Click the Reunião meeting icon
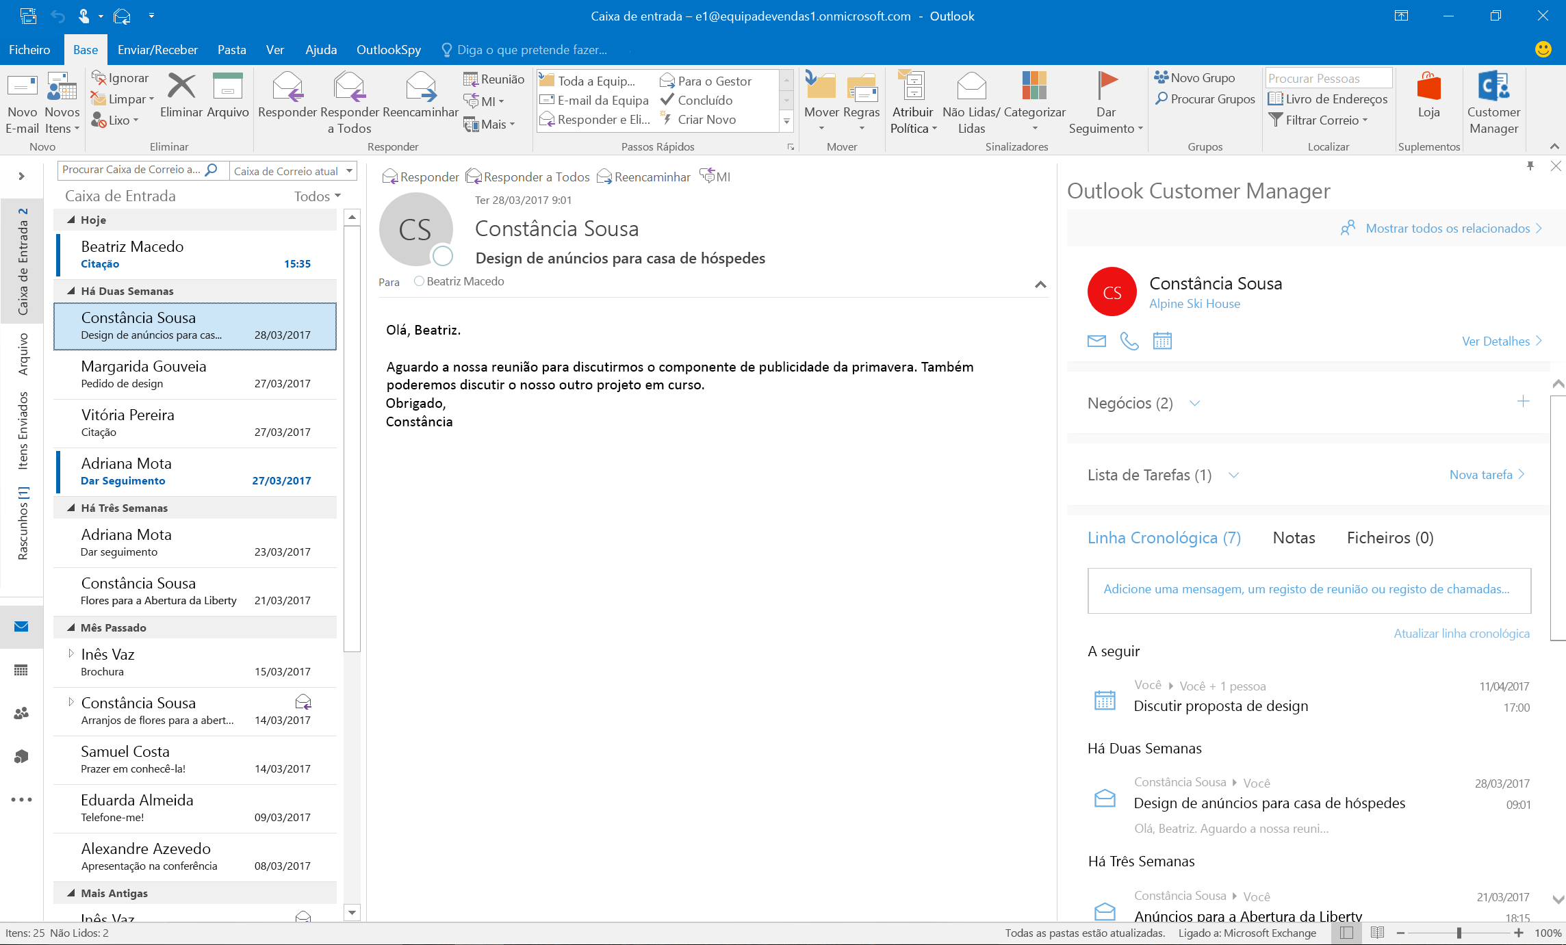Screen dimensions: 1566x945 click(x=471, y=79)
